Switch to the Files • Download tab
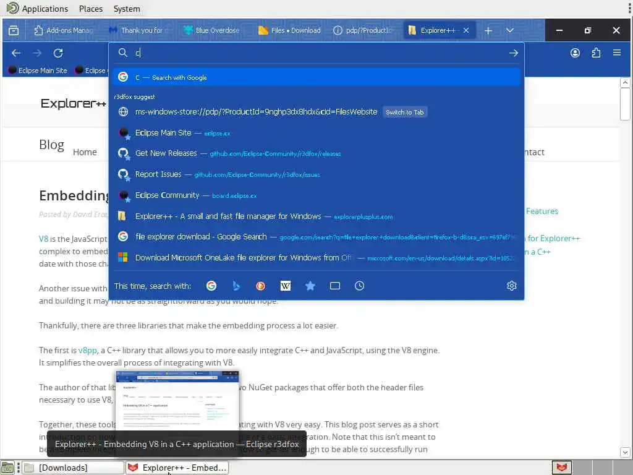 tap(289, 30)
